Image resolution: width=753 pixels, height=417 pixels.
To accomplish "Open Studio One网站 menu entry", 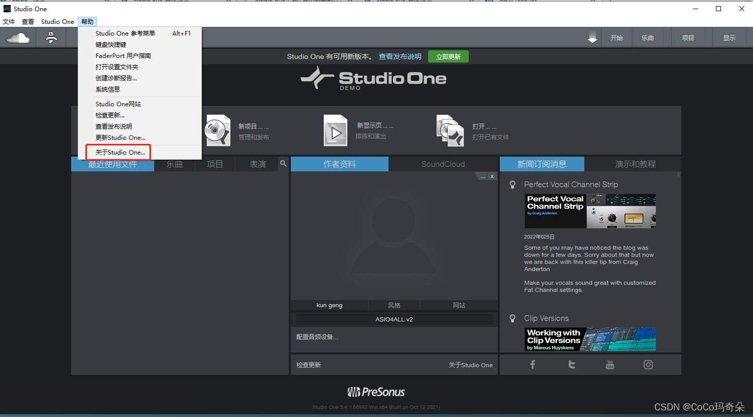I will (140, 104).
